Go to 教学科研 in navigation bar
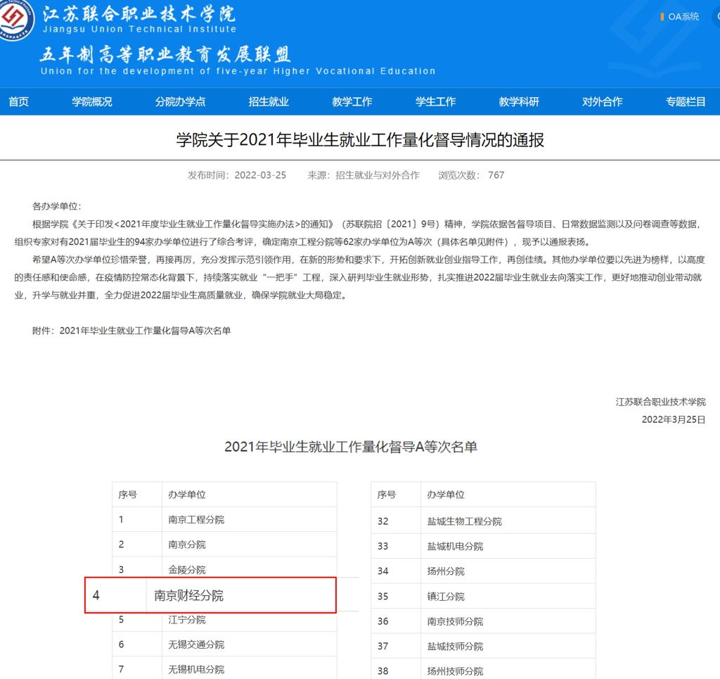Viewport: 720px width, 679px height. (x=519, y=102)
